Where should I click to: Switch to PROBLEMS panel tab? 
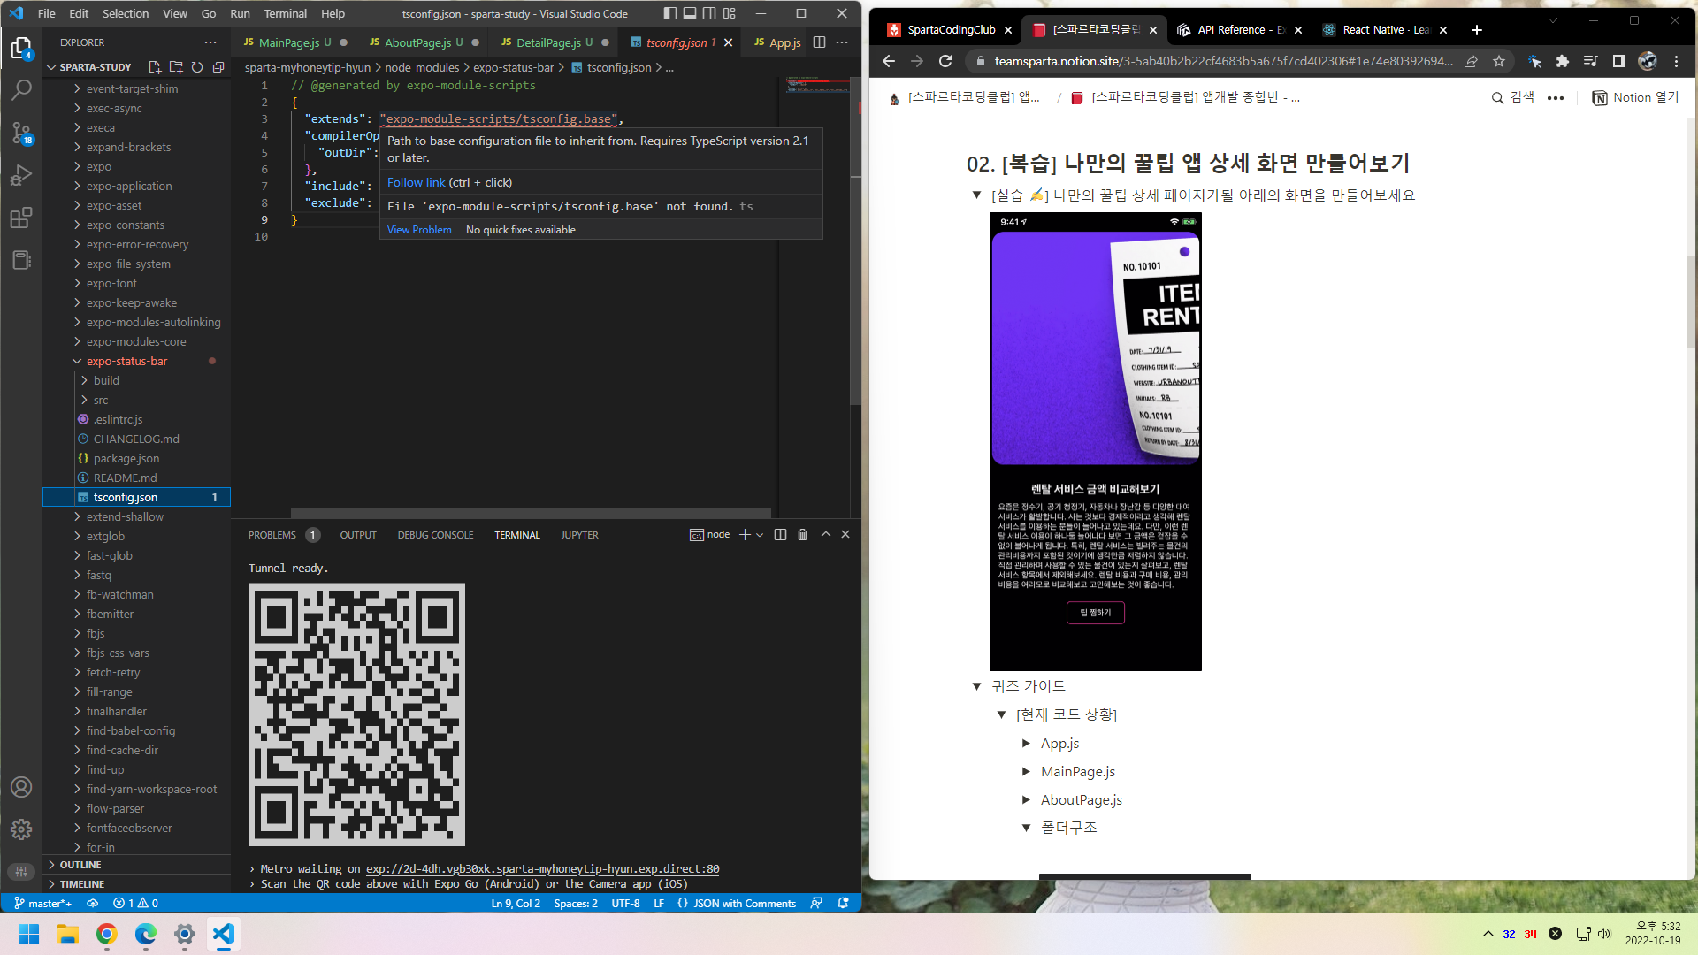point(272,534)
